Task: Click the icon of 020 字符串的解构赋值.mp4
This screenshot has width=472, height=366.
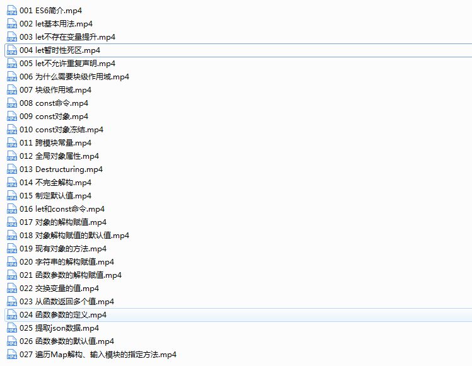Action: pyautogui.click(x=11, y=262)
